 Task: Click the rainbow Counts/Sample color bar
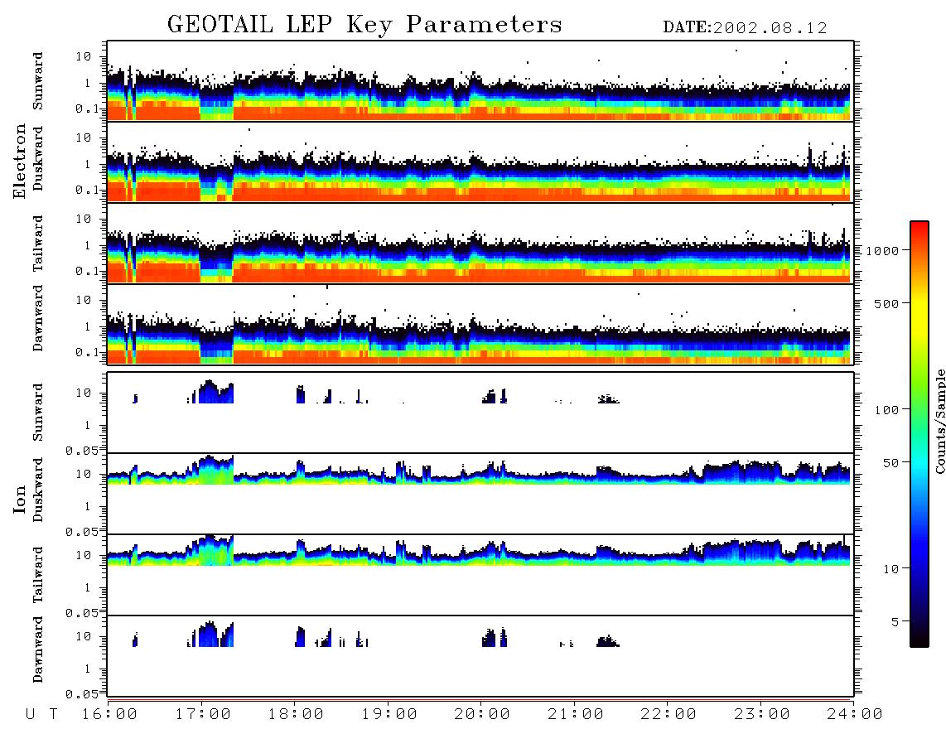(x=919, y=434)
